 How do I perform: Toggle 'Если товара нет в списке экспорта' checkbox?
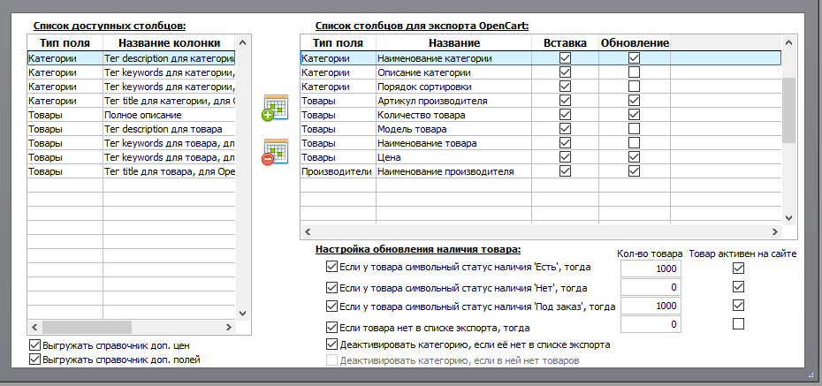coord(331,328)
